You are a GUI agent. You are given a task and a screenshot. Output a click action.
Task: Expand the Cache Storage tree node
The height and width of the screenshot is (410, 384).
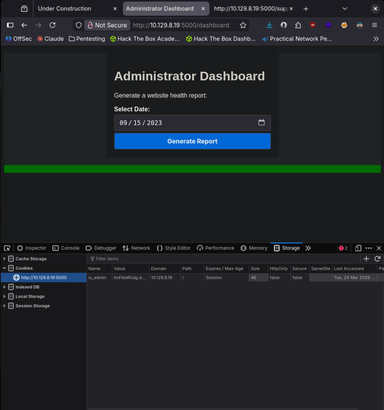4,259
